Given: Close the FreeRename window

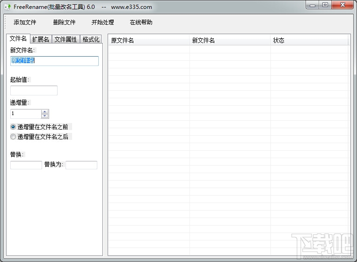Looking at the screenshot, I should tap(342, 5).
